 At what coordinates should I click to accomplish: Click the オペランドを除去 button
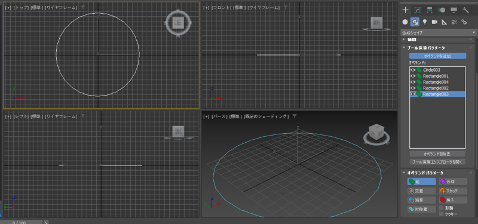click(x=437, y=154)
